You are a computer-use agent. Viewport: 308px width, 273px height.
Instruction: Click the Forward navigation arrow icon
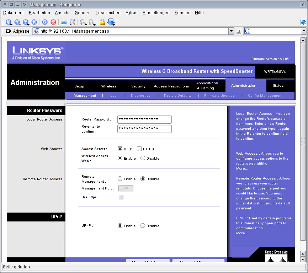tap(17, 22)
